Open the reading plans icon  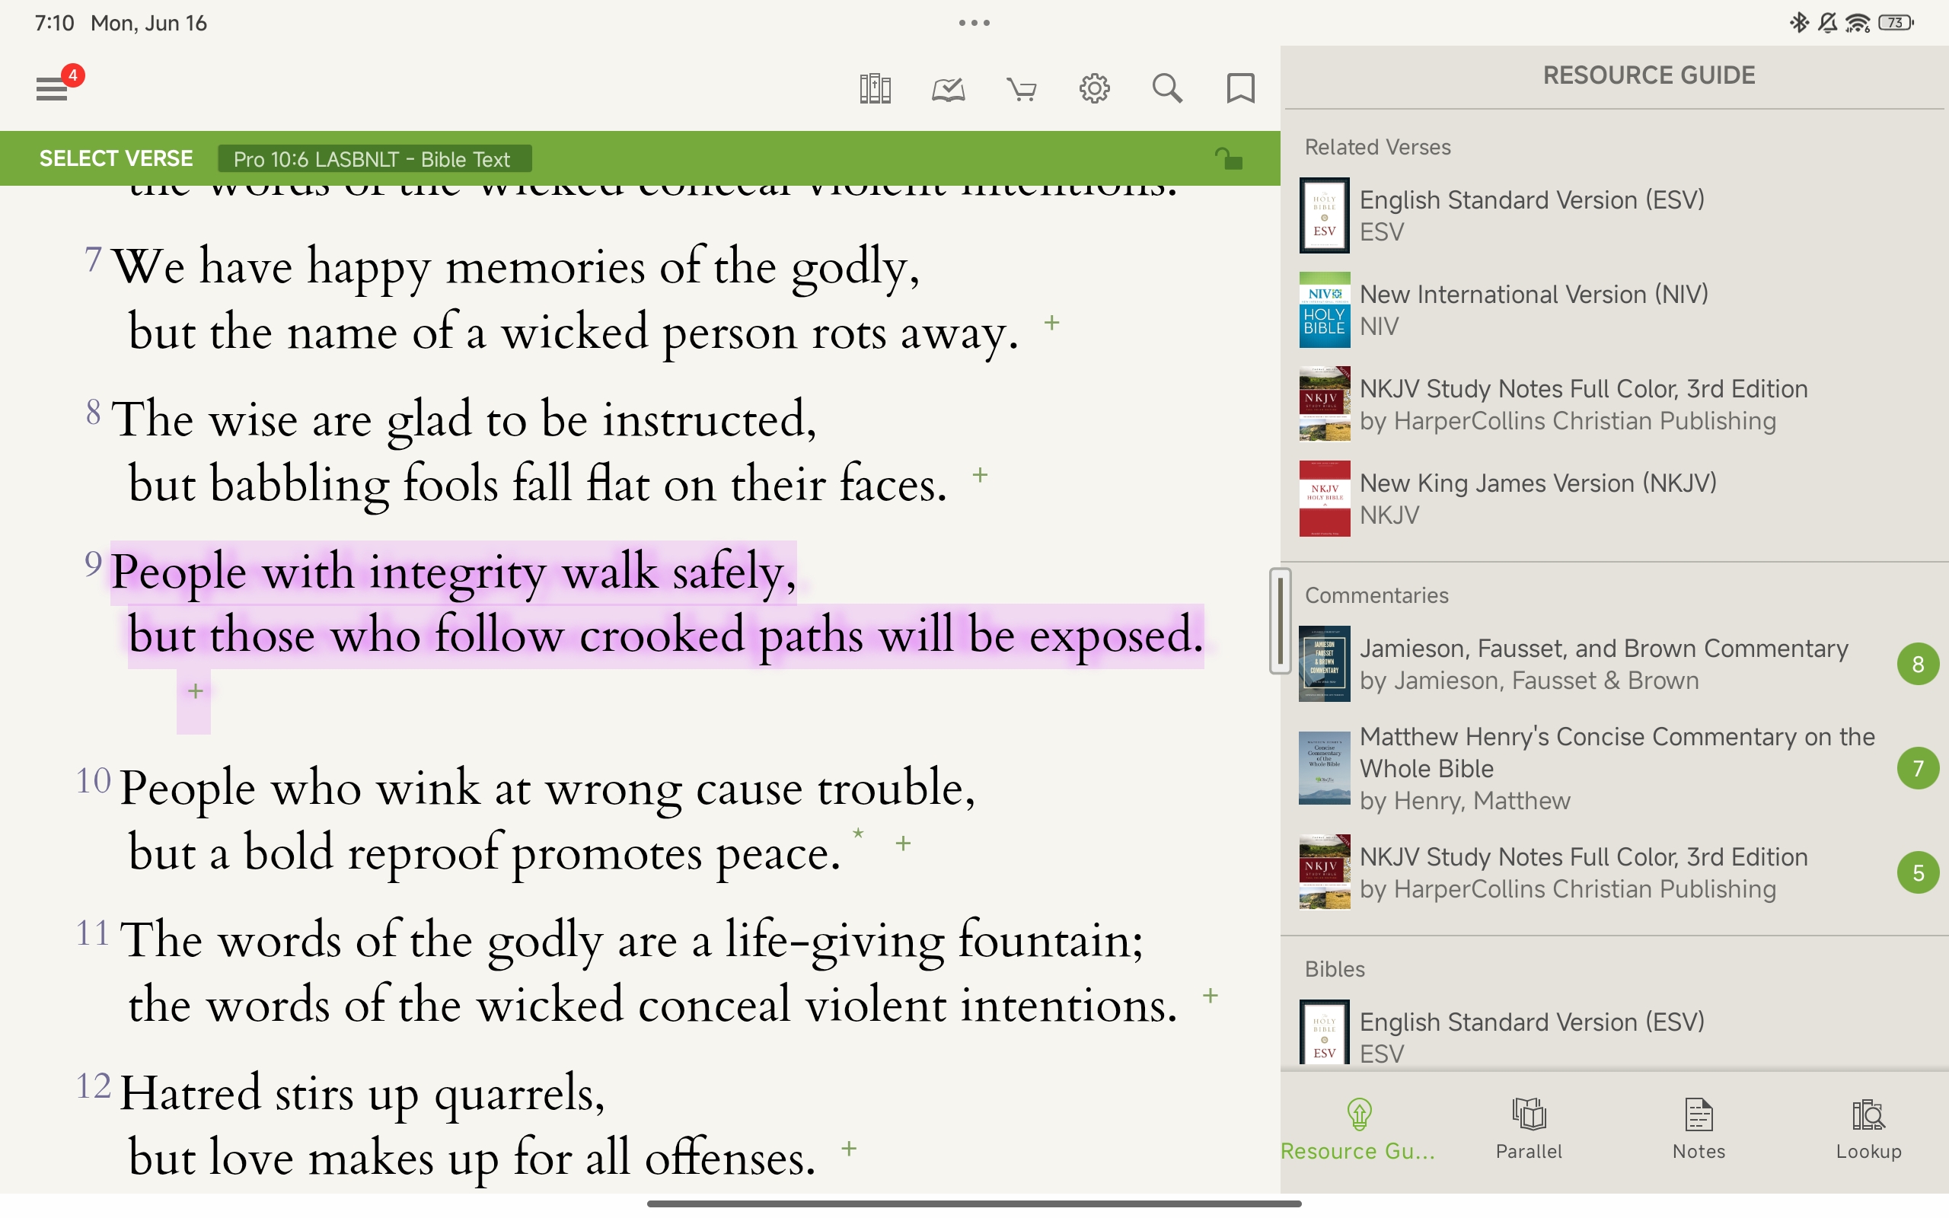947,88
